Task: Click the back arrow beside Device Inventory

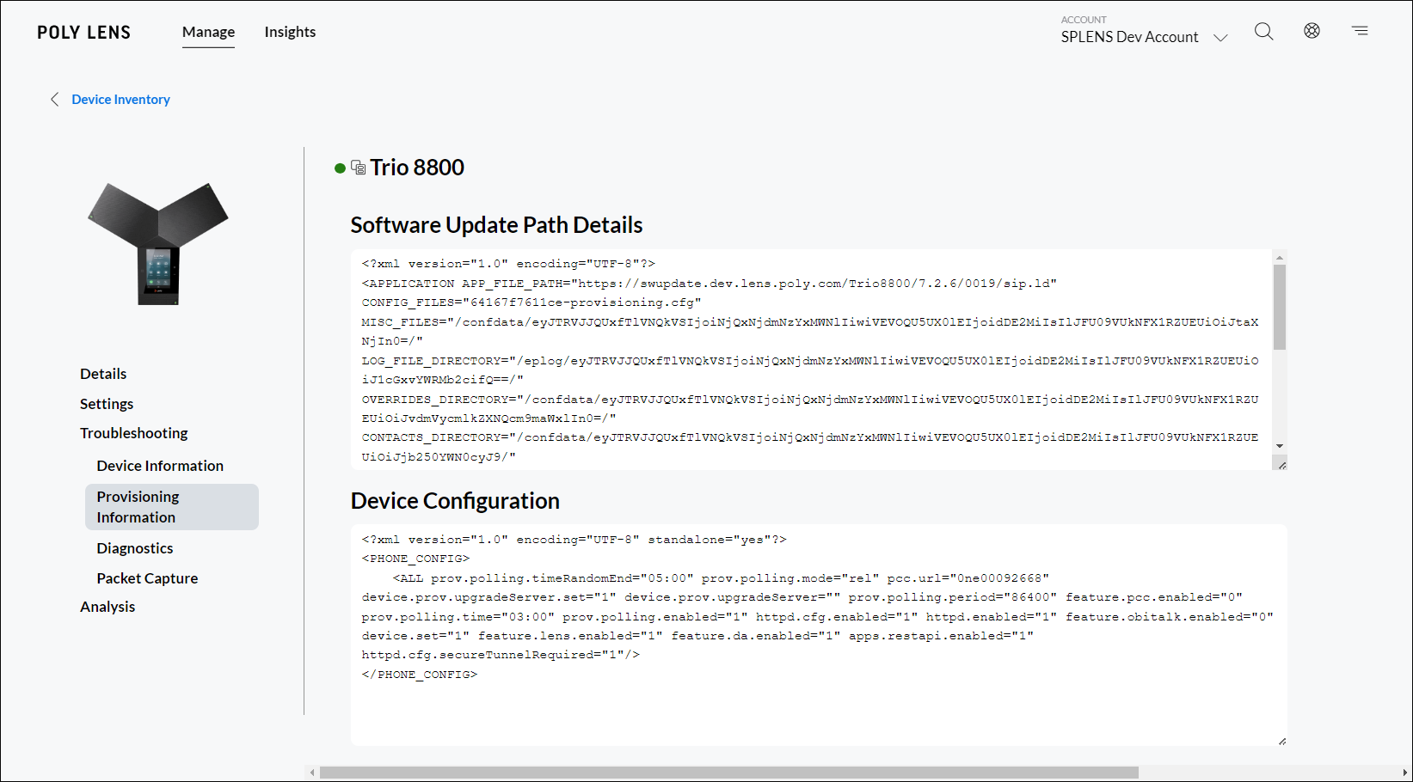Action: click(55, 99)
